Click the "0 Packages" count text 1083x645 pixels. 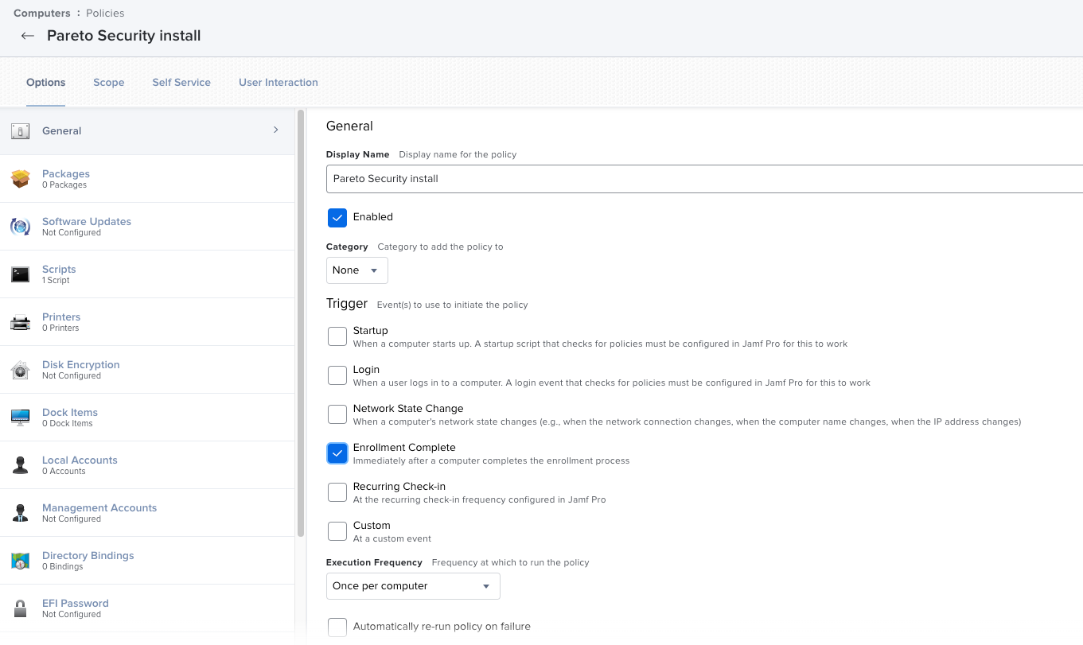[x=64, y=185]
